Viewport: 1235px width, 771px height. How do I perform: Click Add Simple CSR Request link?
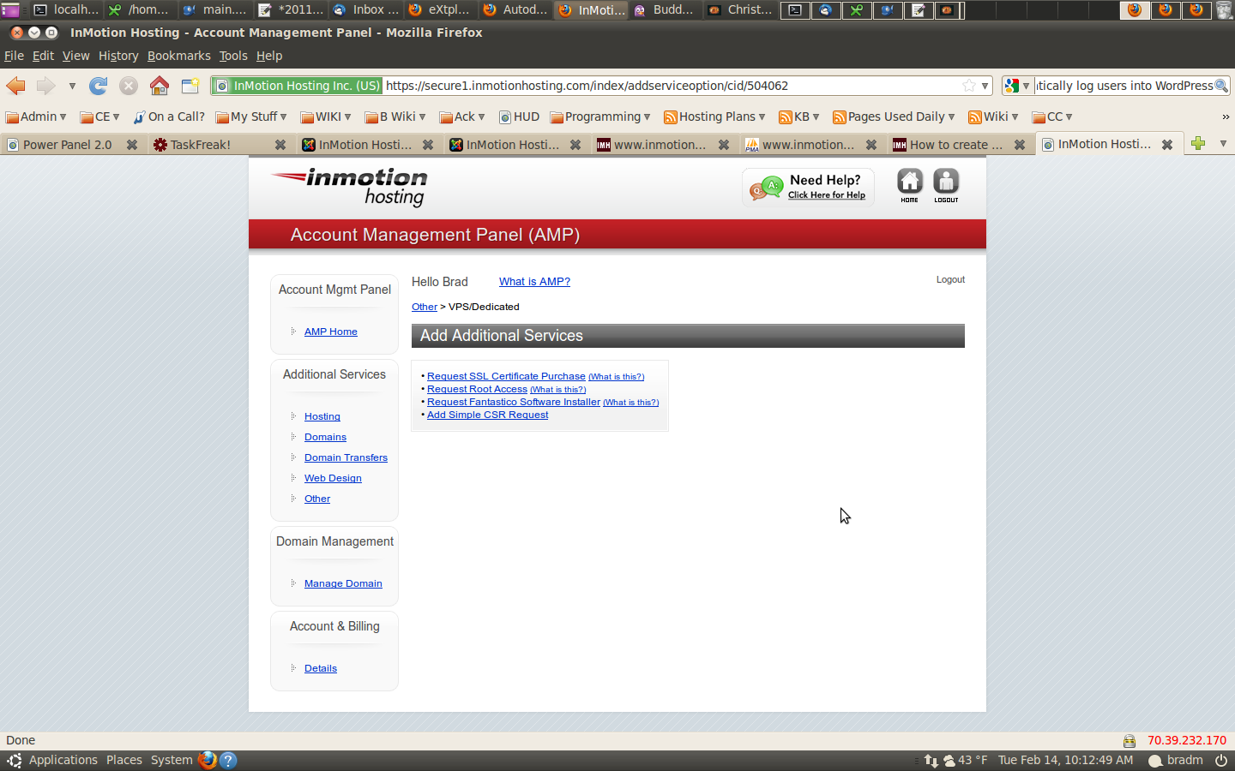487,415
